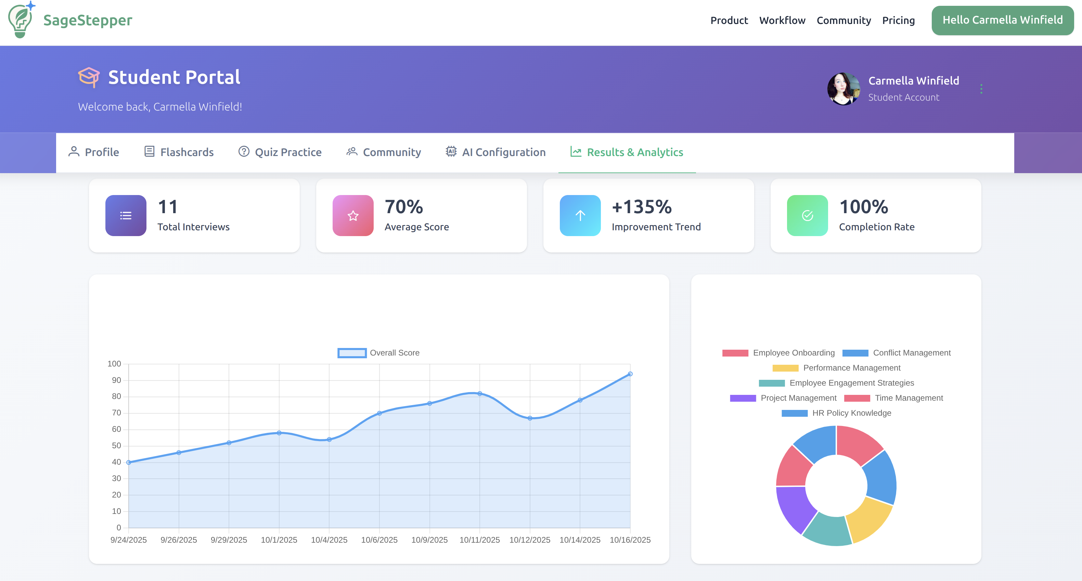
Task: Open the three-dot menu beside Carmella Winfield
Action: [x=981, y=88]
